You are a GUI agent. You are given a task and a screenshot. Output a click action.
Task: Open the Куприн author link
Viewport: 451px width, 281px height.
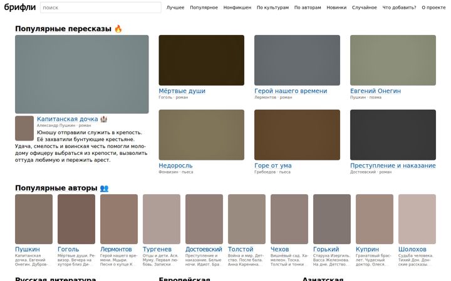click(x=367, y=249)
